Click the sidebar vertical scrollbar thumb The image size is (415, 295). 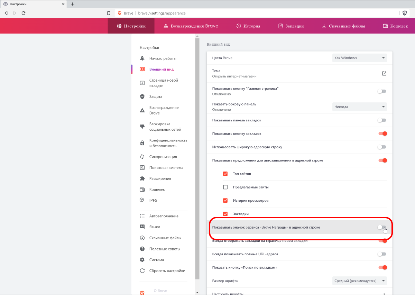(x=197, y=158)
